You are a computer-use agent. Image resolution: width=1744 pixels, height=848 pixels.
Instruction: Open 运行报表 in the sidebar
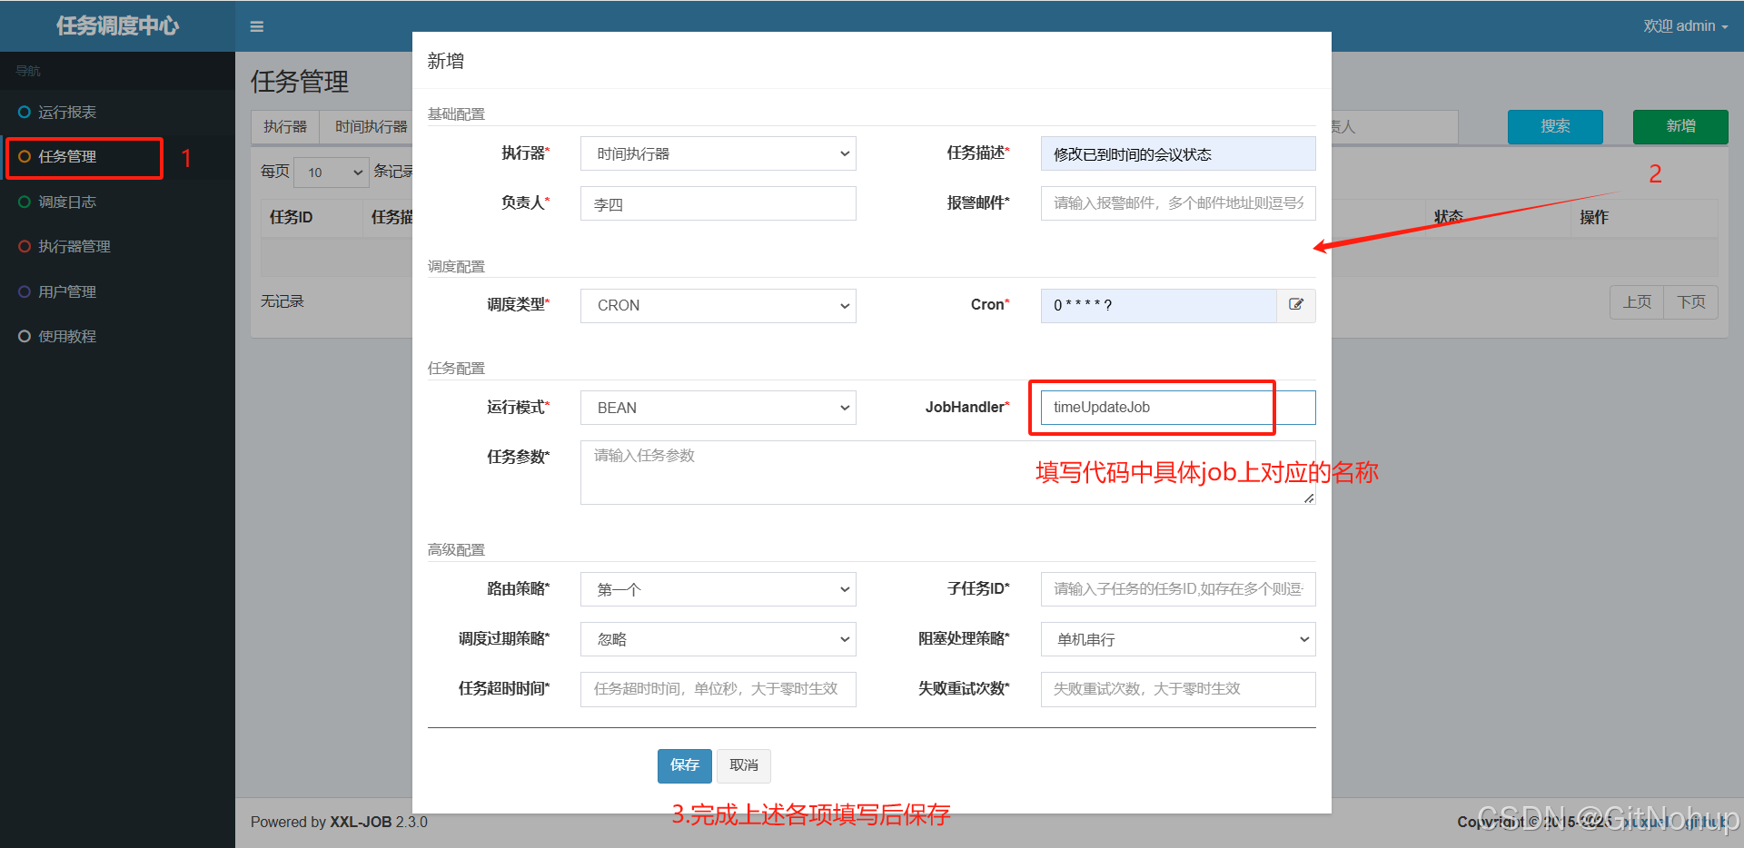coord(117,112)
